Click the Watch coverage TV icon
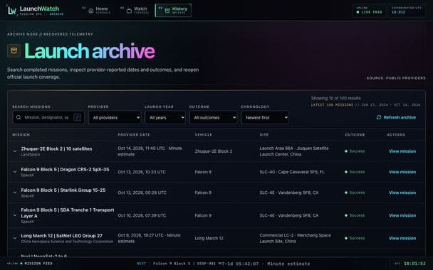Viewport: 433px width, 270px height. point(129,11)
